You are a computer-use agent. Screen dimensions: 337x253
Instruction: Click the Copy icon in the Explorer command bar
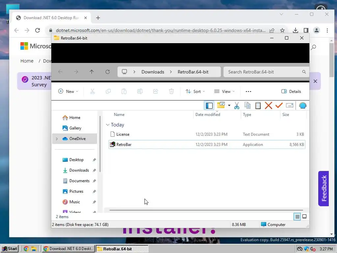coord(108,92)
